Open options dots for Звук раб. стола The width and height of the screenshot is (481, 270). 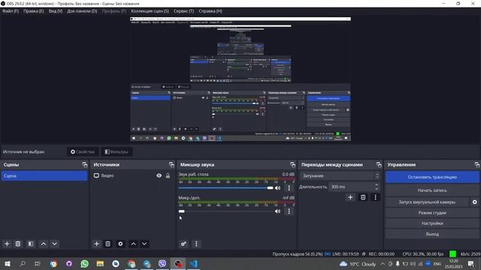(289, 187)
